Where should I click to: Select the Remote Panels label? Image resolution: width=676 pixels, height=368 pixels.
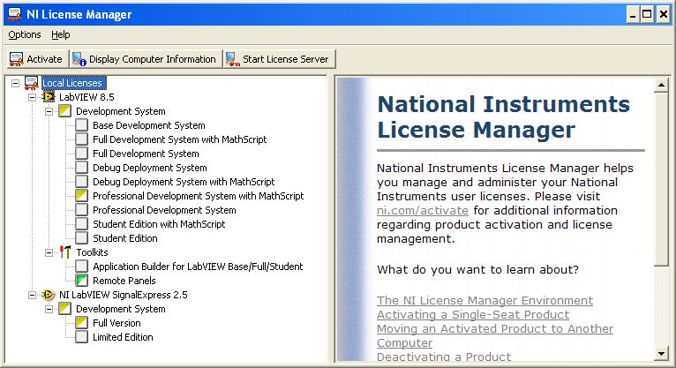click(x=124, y=281)
